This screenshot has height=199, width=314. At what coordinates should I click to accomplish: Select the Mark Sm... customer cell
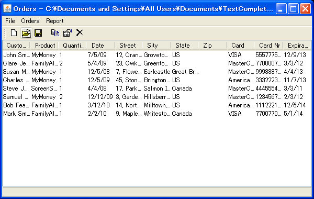click(17, 114)
